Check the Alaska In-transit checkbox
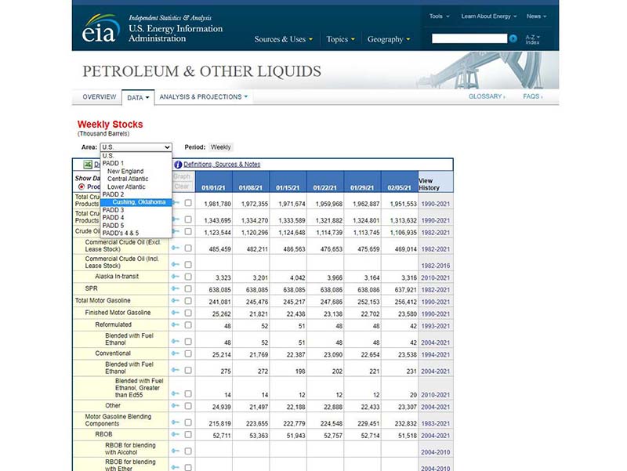Image resolution: width=627 pixels, height=471 pixels. pos(188,277)
